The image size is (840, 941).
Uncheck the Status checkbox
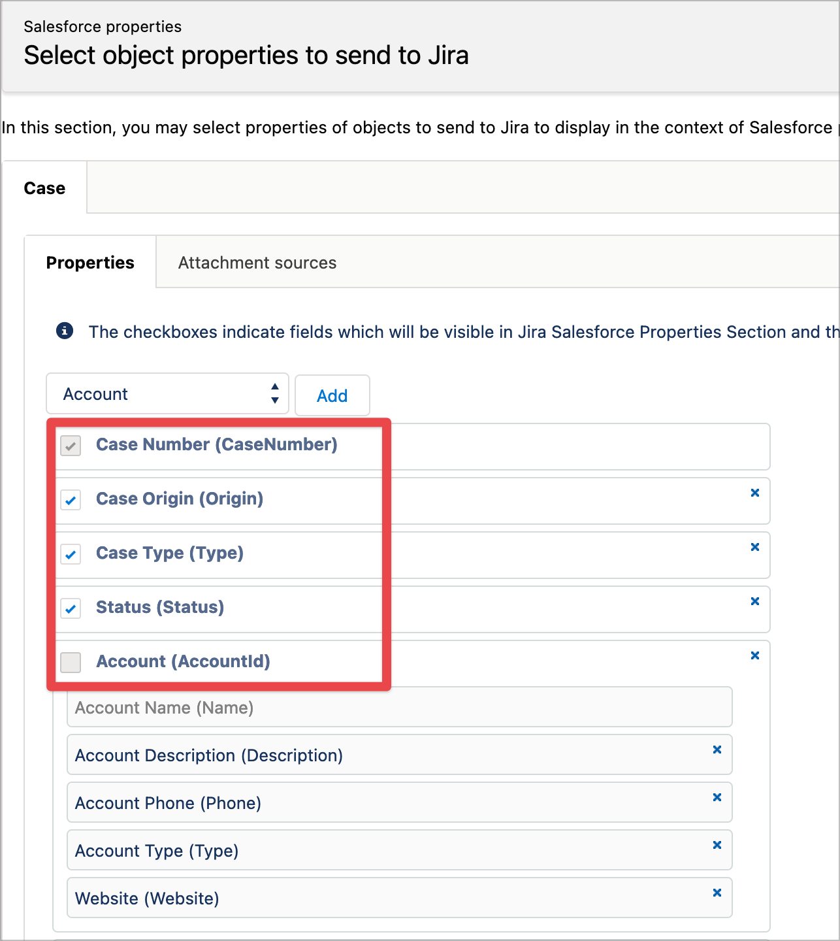tap(71, 609)
